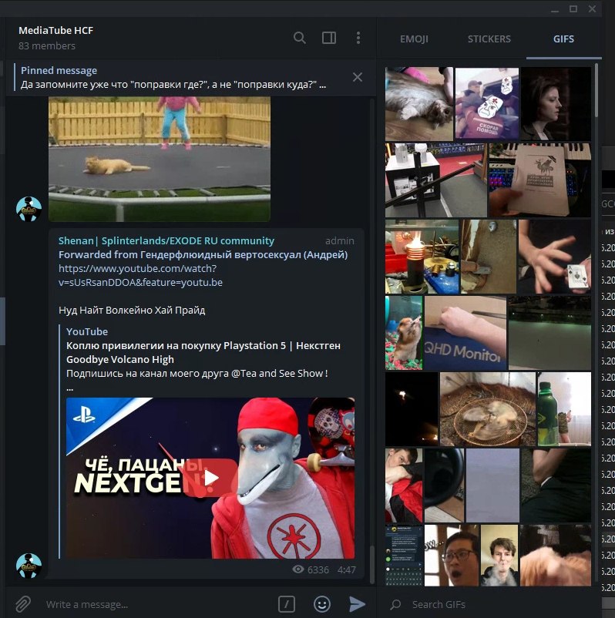The height and width of the screenshot is (618, 615).
Task: Open the trampoline cat GIF in chat
Action: point(160,159)
